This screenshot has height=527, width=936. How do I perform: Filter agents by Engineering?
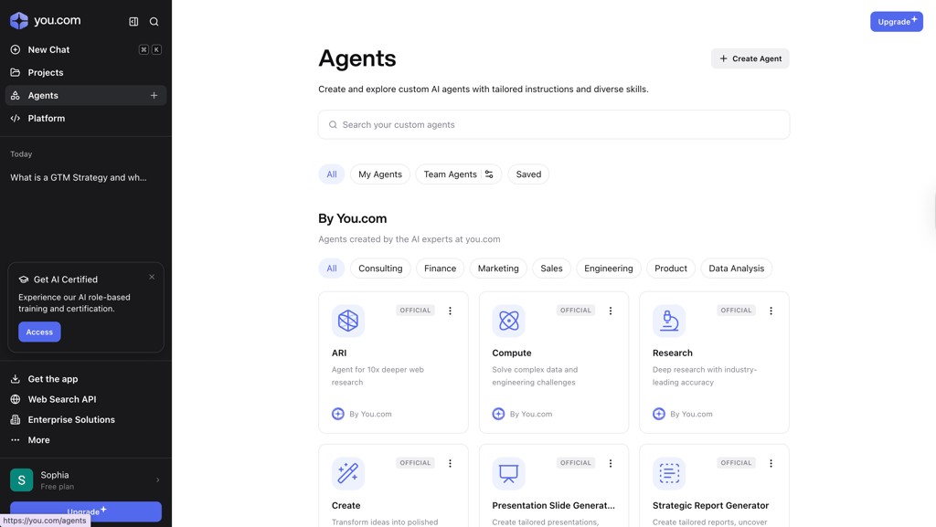click(x=609, y=269)
